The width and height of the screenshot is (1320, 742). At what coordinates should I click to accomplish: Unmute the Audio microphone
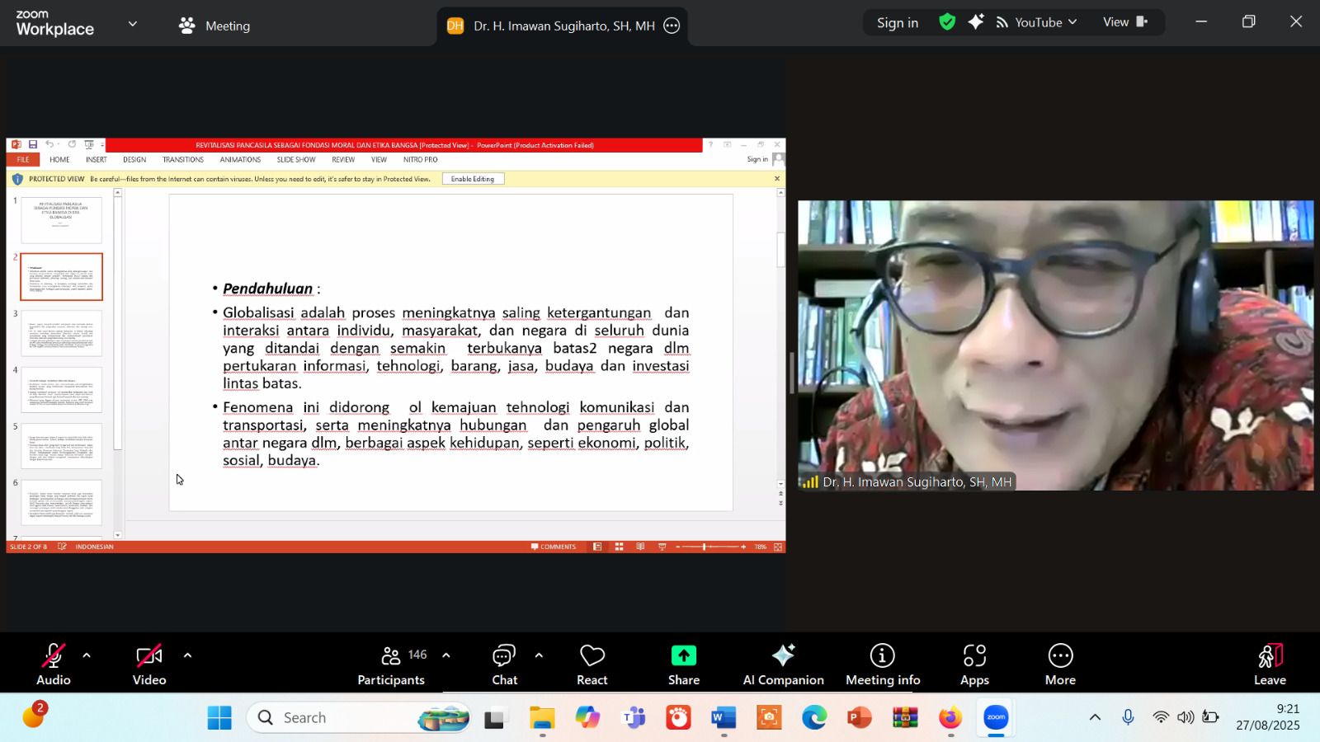pos(53,665)
